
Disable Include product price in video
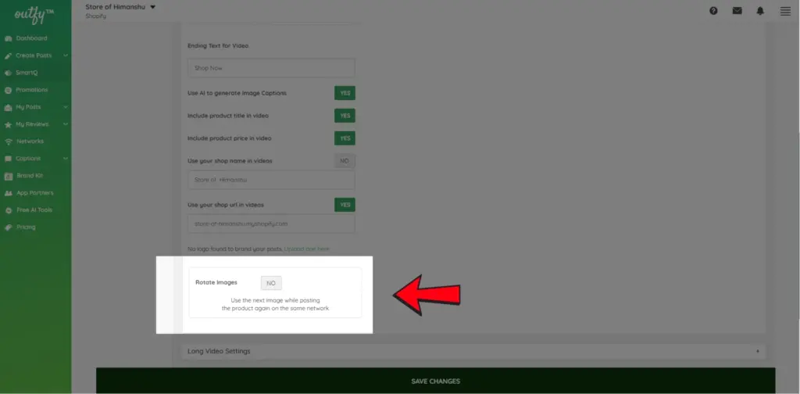pyautogui.click(x=345, y=138)
